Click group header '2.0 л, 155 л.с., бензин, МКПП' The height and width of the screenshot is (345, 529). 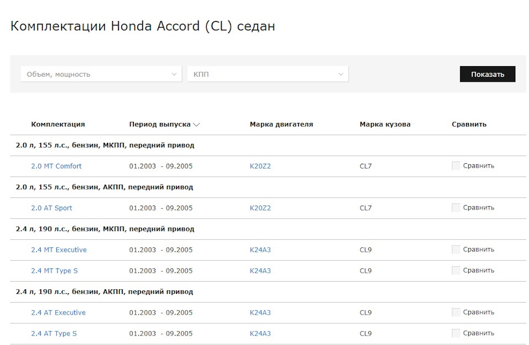(x=105, y=145)
